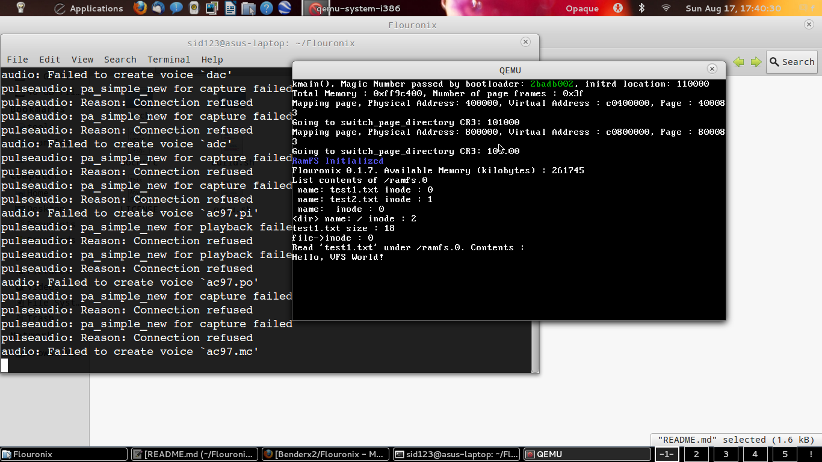Viewport: 822px width, 462px height.
Task: Switch to sid123@asus-laptop terminal taskbar entry
Action: (457, 454)
